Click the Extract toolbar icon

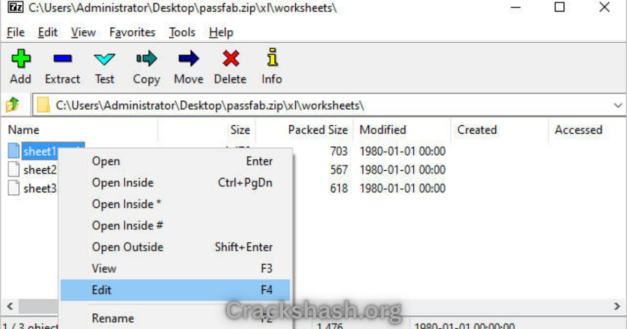click(x=62, y=58)
